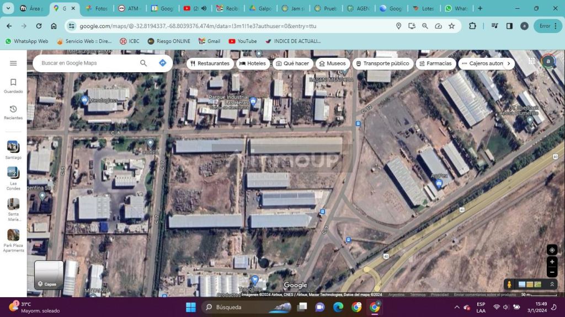
Task: Open directions with the blue arrow icon
Action: pos(163,63)
